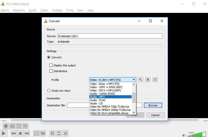208x137 pixels.
Task: Create a new profile using the list icon
Action: 155,80
